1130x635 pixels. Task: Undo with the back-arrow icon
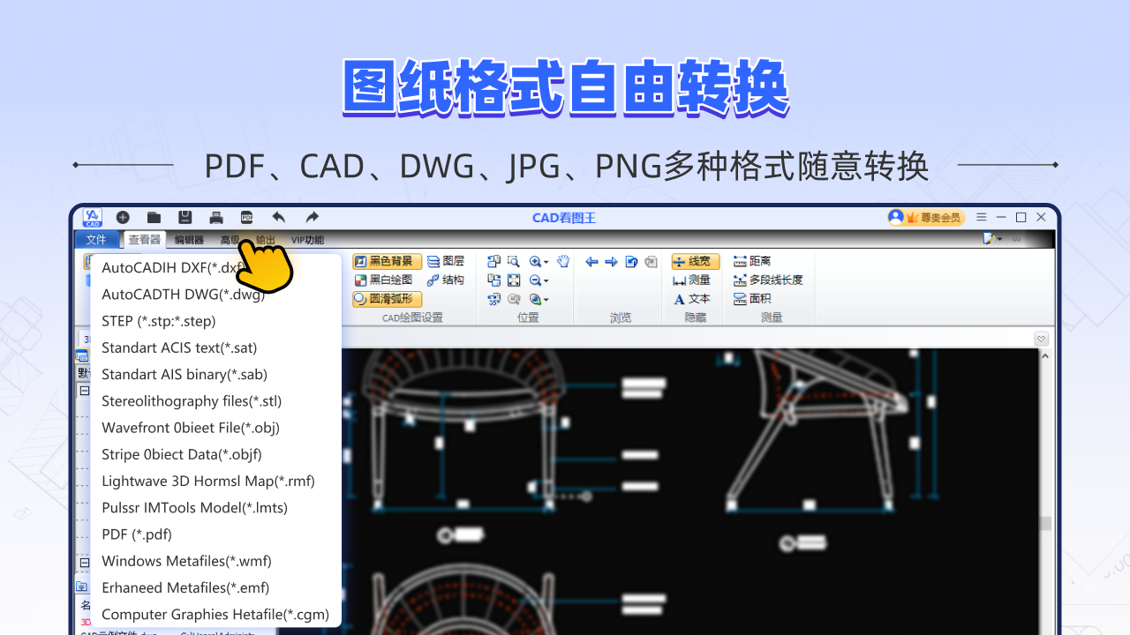[279, 216]
